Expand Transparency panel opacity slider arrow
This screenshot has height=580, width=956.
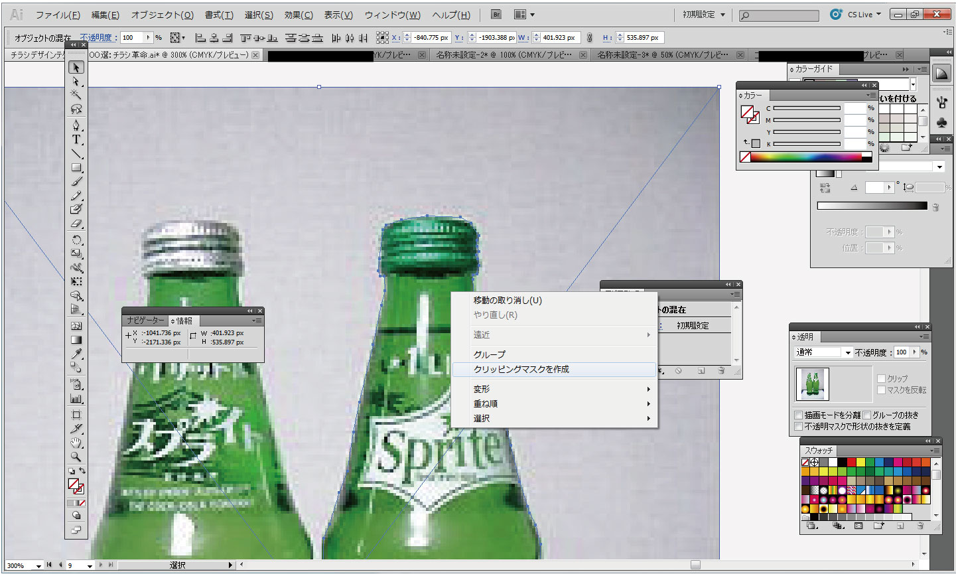[914, 352]
